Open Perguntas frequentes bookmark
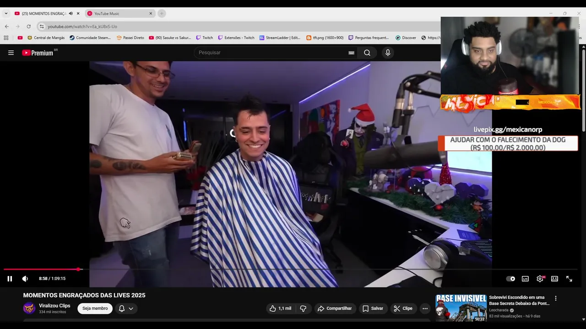The height and width of the screenshot is (329, 586). pyautogui.click(x=369, y=38)
